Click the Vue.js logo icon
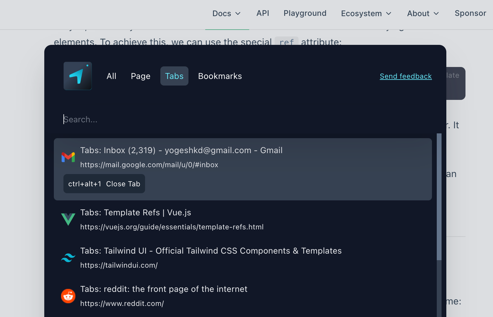 point(68,220)
